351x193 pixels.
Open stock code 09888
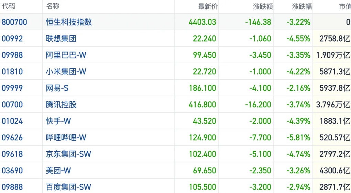(12, 187)
